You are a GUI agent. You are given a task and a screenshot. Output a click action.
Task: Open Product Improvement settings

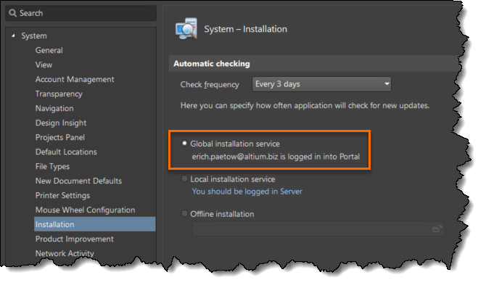point(75,239)
